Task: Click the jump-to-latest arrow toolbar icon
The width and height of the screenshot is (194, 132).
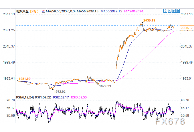Action: (178, 11)
